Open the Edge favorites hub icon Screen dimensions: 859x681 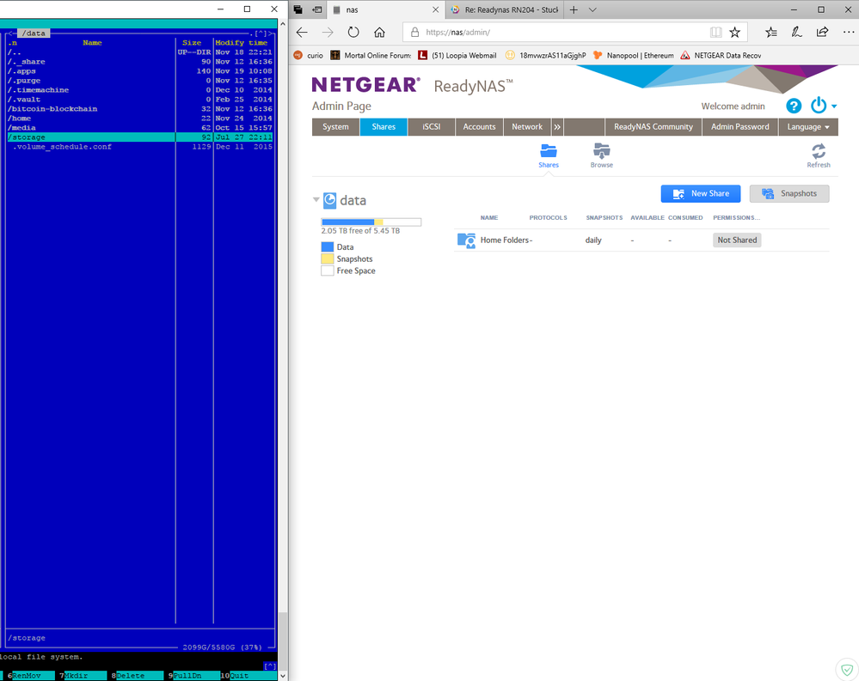tap(770, 33)
